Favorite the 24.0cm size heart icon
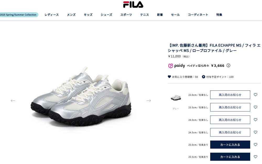Viewport: 262px width, 164px height. pyautogui.click(x=255, y=119)
